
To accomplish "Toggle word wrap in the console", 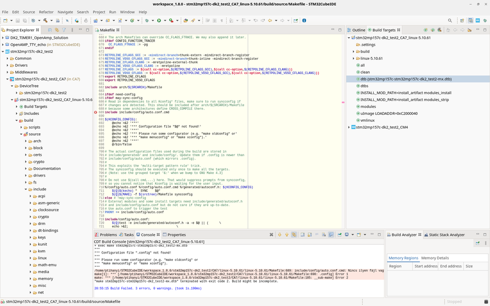I will (x=317, y=235).
